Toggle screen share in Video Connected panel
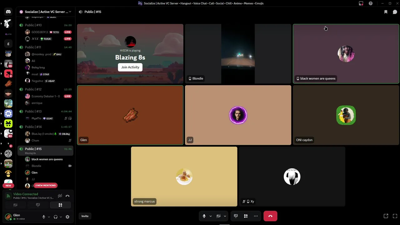Image resolution: width=400 pixels, height=225 pixels. [38, 205]
